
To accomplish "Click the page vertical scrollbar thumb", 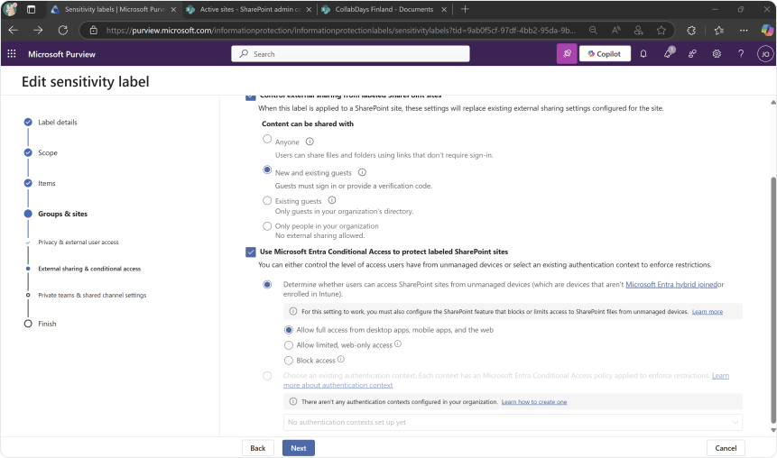I will (x=773, y=300).
